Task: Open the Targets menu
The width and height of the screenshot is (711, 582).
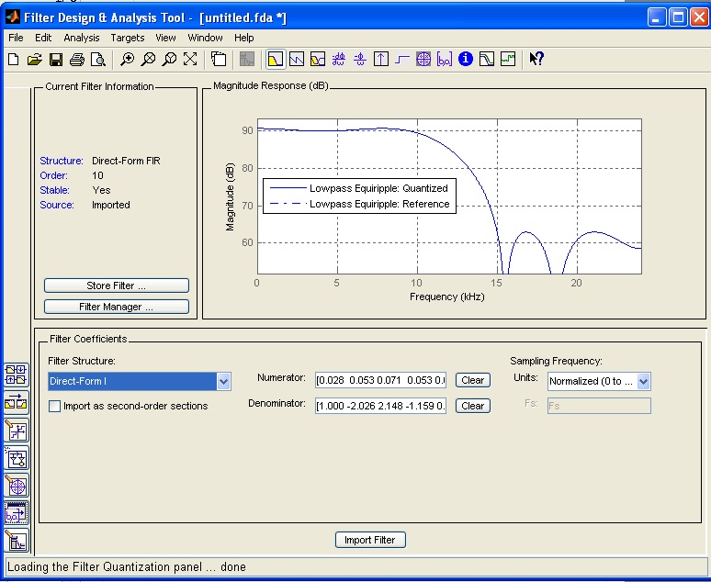Action: tap(128, 38)
